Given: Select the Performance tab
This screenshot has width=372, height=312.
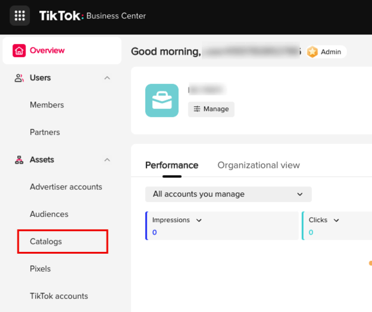Looking at the screenshot, I should 171,165.
